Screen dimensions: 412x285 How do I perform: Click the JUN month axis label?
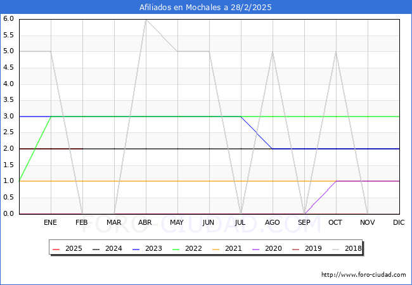[x=209, y=222]
